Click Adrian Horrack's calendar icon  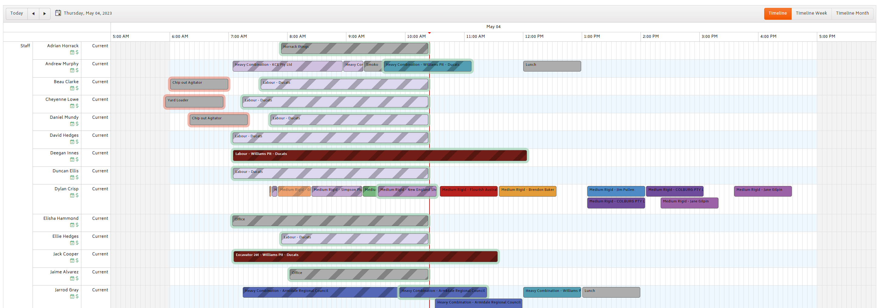pos(72,52)
